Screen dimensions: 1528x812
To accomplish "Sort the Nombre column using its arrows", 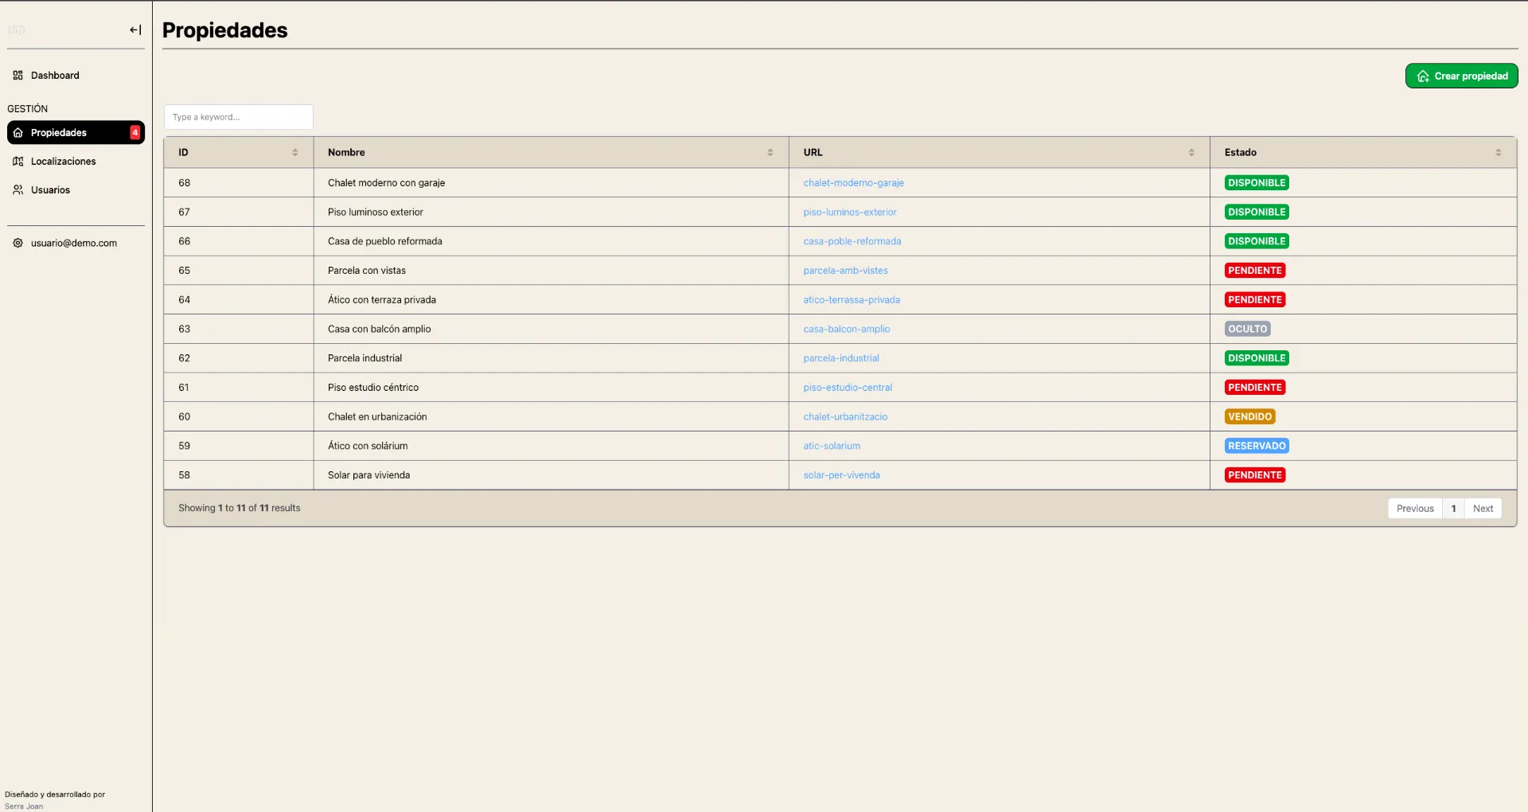I will 770,152.
